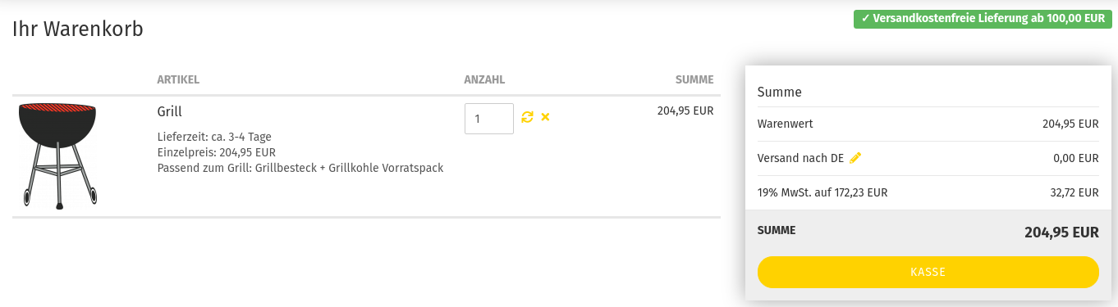Screen dimensions: 1118x307
Task: Click the bold total 204,95 EUR amount
Action: [x=1061, y=233]
